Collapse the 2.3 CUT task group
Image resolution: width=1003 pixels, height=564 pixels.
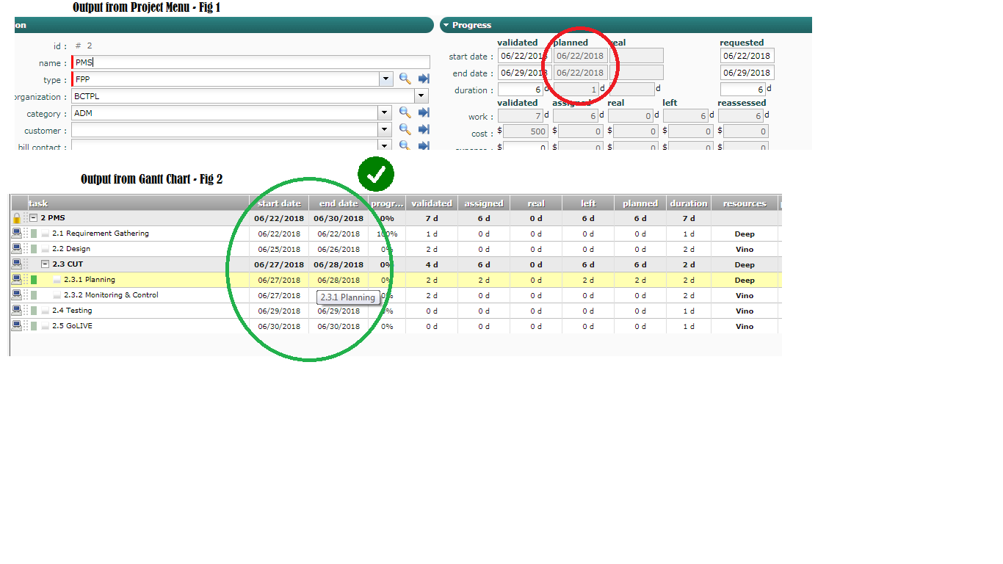tap(46, 264)
